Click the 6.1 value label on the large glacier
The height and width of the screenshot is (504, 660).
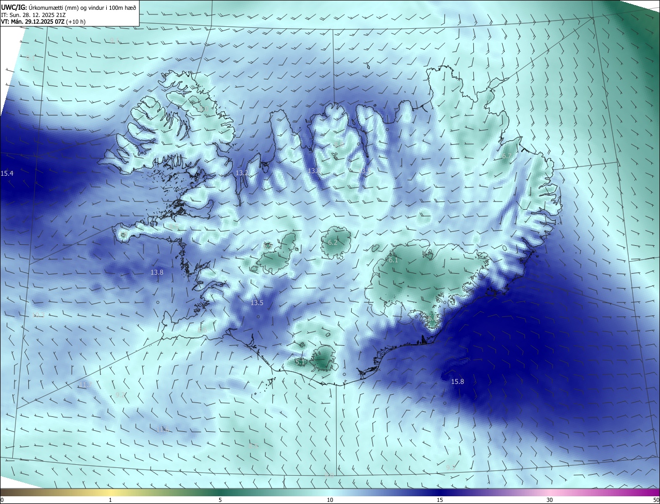click(x=393, y=260)
